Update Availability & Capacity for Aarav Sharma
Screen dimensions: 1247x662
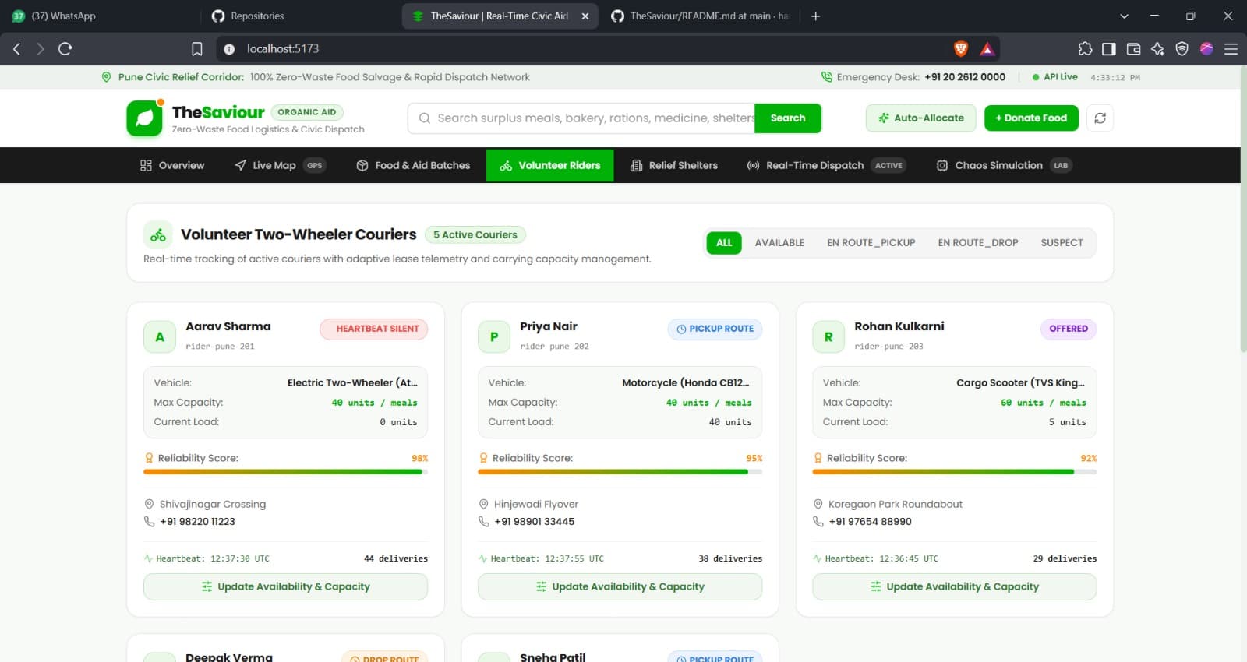click(285, 586)
